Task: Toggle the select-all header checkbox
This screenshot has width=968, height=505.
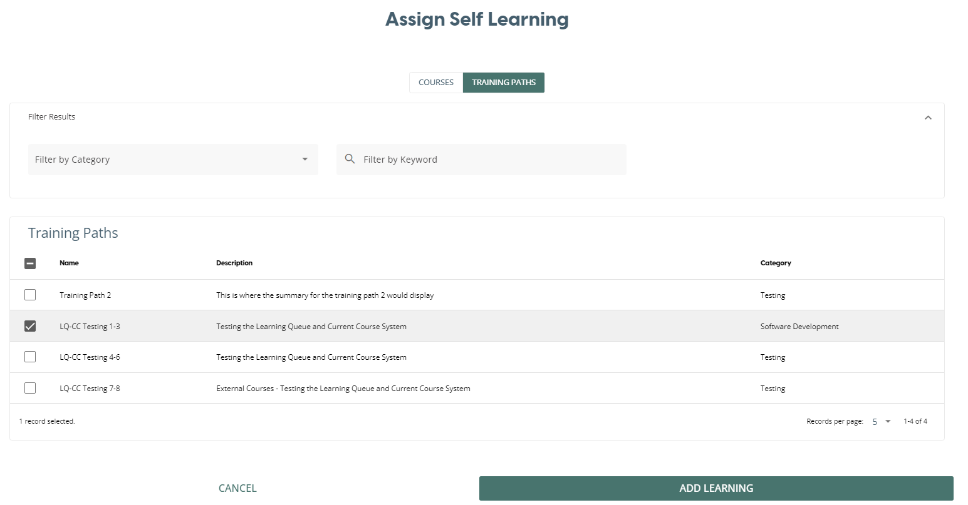Action: 30,263
